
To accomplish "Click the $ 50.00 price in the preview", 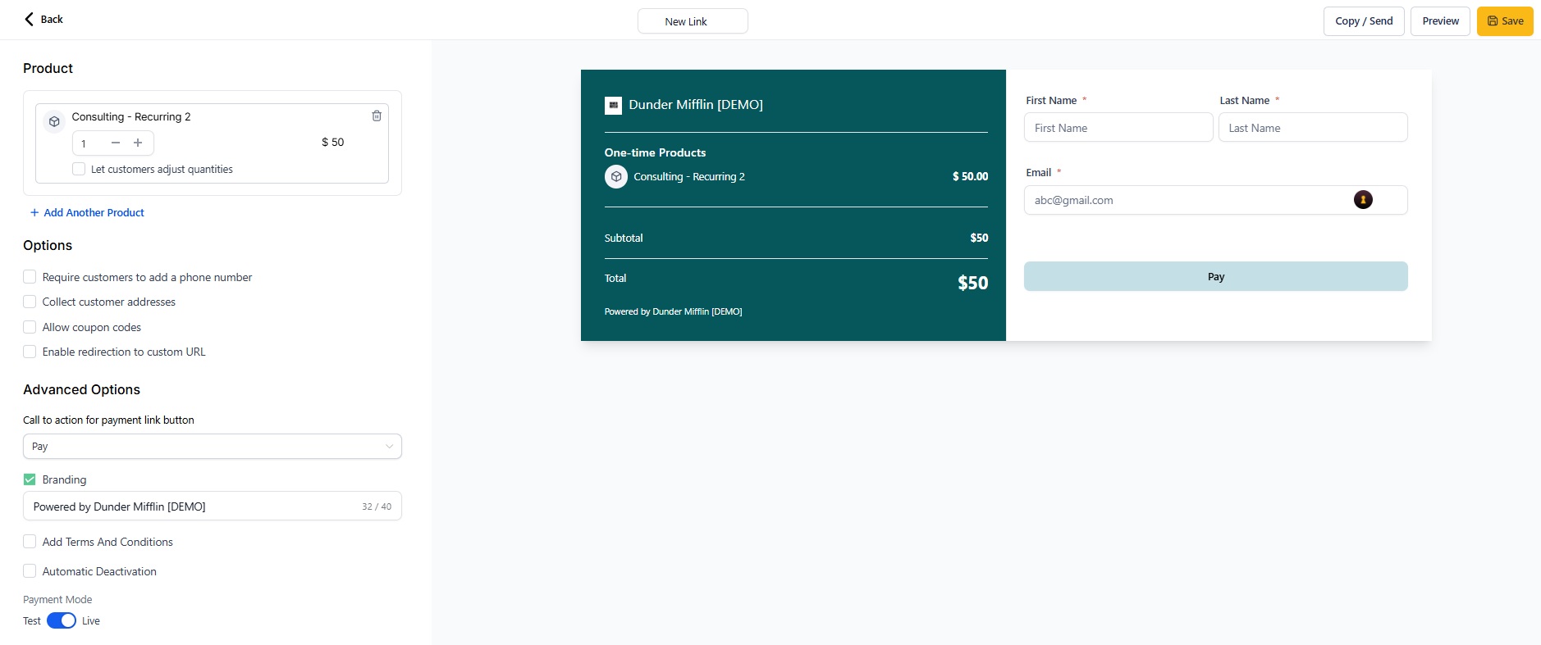I will coord(970,176).
